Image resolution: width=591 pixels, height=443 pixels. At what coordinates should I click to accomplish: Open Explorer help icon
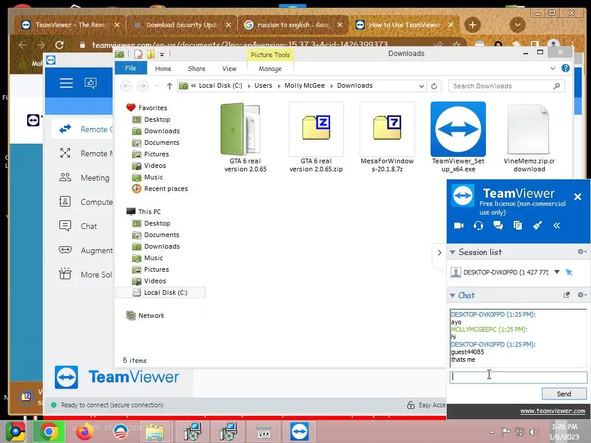coord(565,68)
